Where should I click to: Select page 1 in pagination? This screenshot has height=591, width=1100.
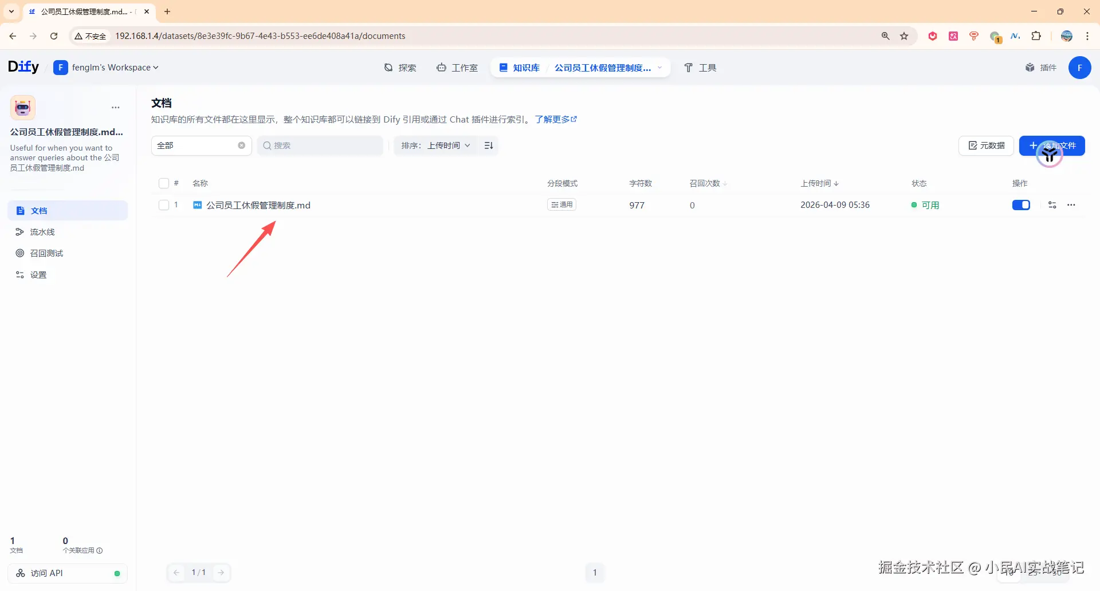595,573
